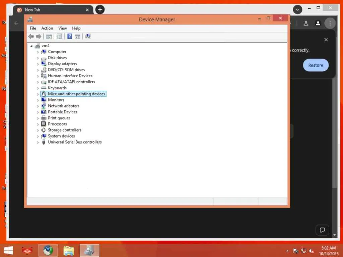Open File Explorer from the taskbar
The width and height of the screenshot is (343, 257).
[x=69, y=250]
